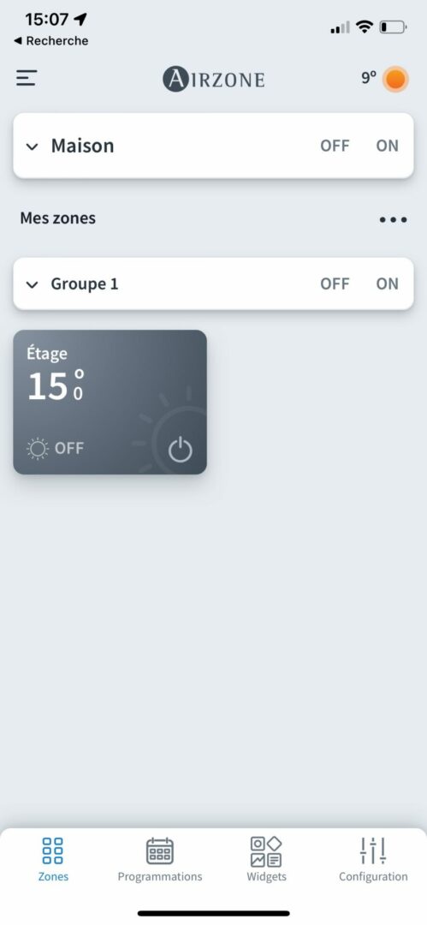
Task: Collapse the Maison chevron
Action: coord(32,146)
